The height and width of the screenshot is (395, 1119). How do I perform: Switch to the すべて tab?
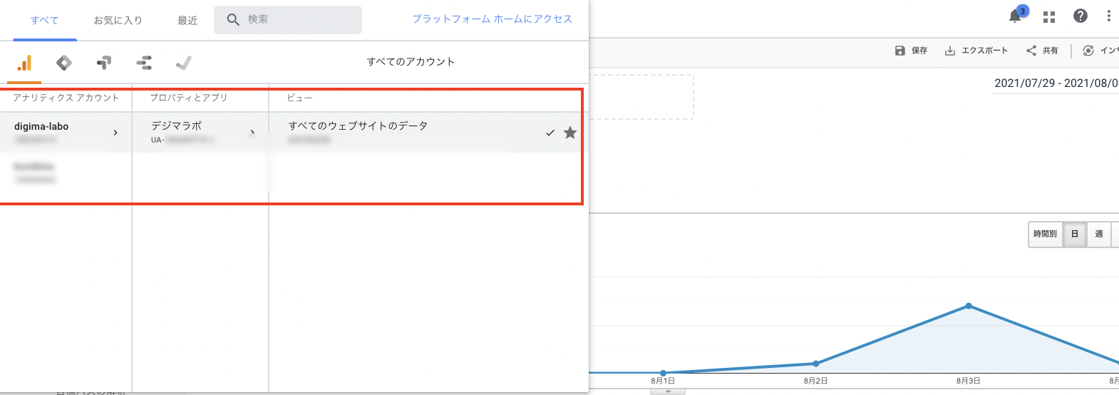coord(45,21)
